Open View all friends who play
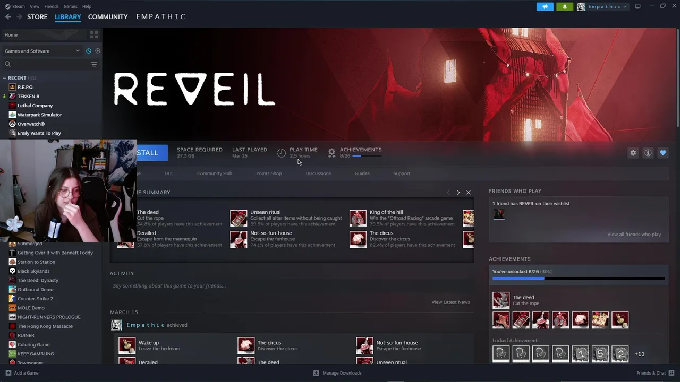This screenshot has height=382, width=680. pyautogui.click(x=634, y=235)
